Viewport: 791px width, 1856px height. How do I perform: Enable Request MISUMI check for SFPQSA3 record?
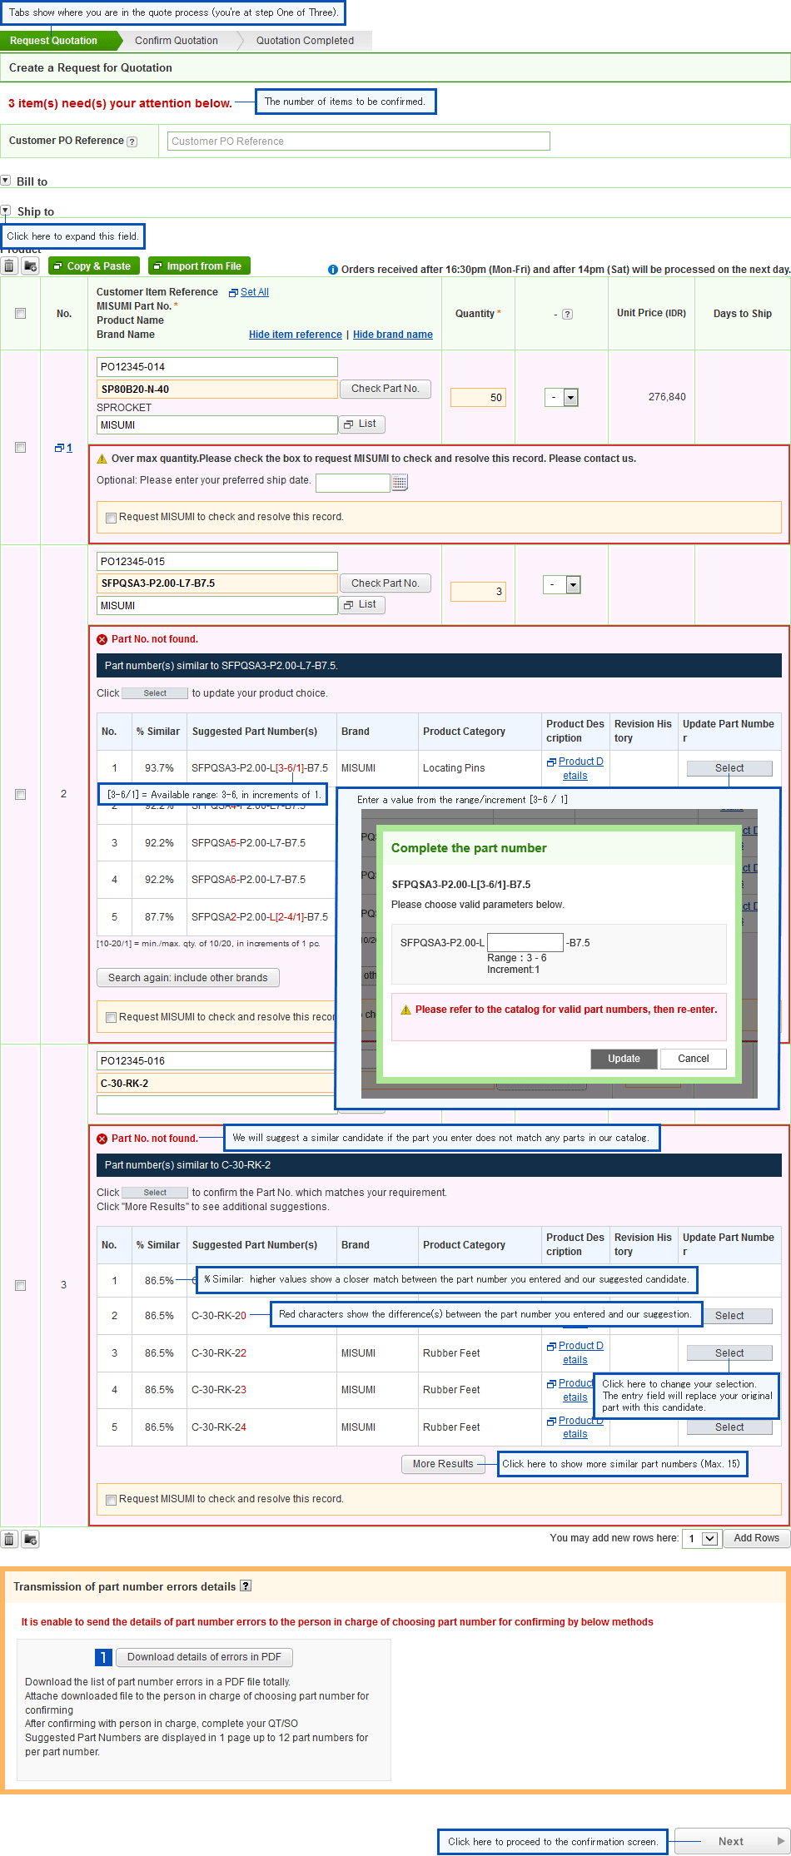tap(111, 1017)
